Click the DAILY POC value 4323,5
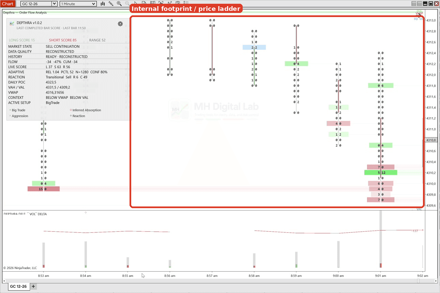 51,82
